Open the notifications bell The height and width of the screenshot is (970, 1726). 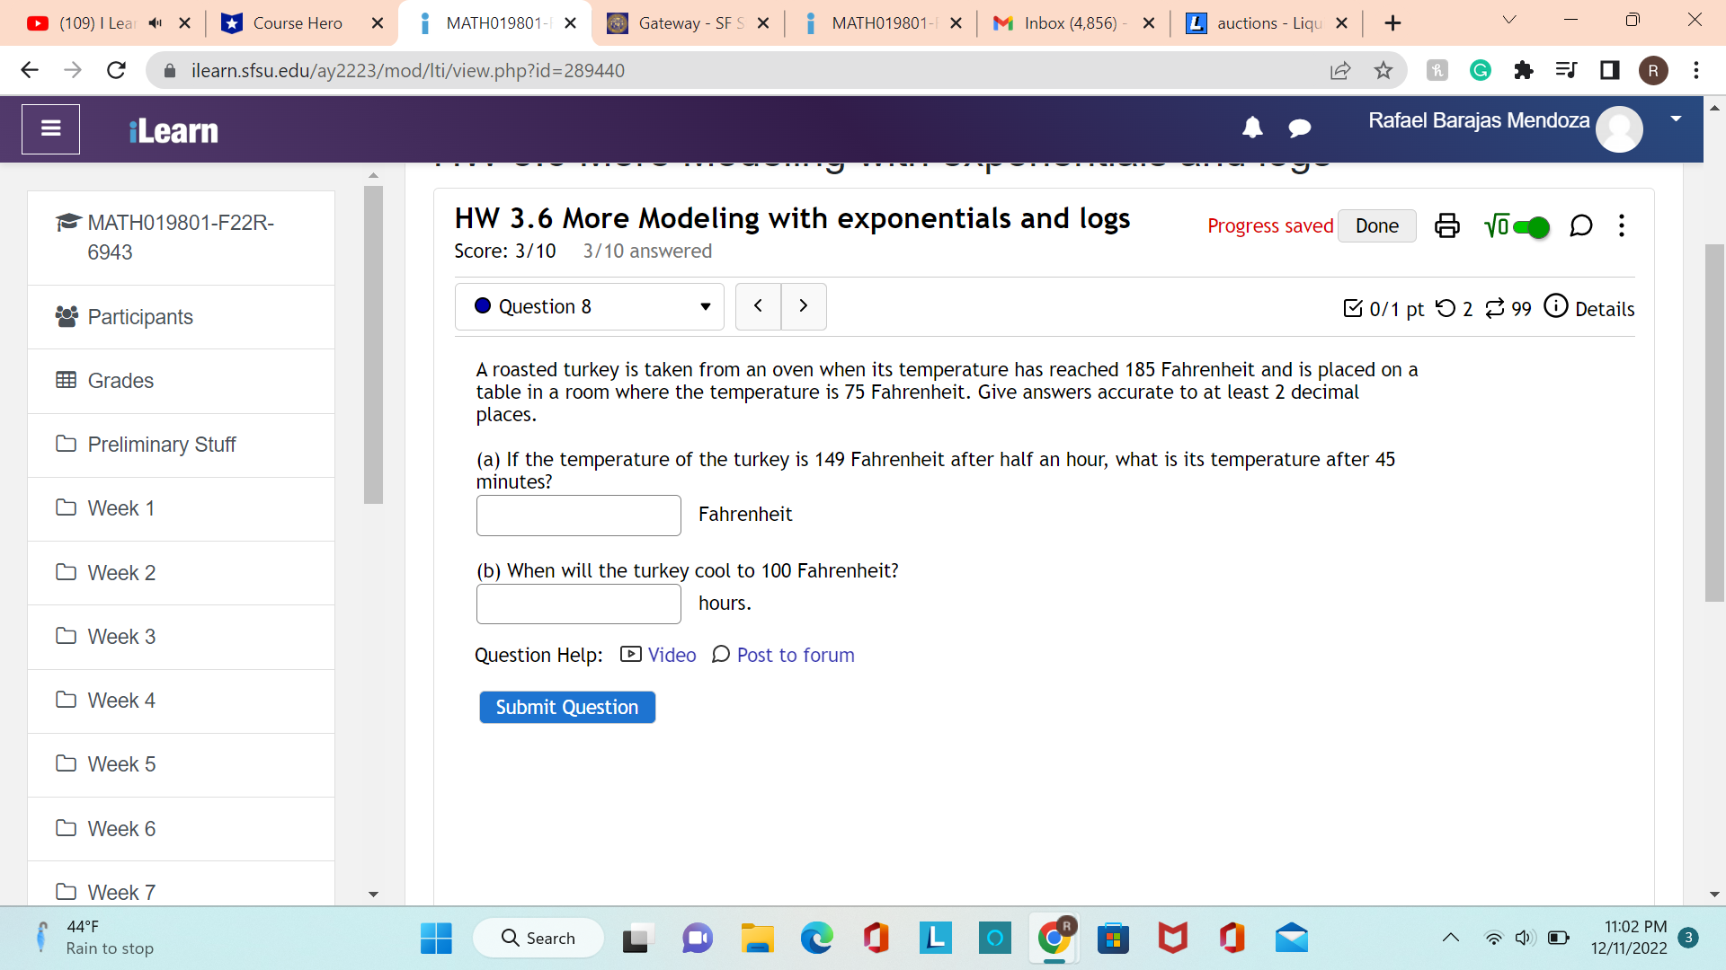pyautogui.click(x=1252, y=128)
